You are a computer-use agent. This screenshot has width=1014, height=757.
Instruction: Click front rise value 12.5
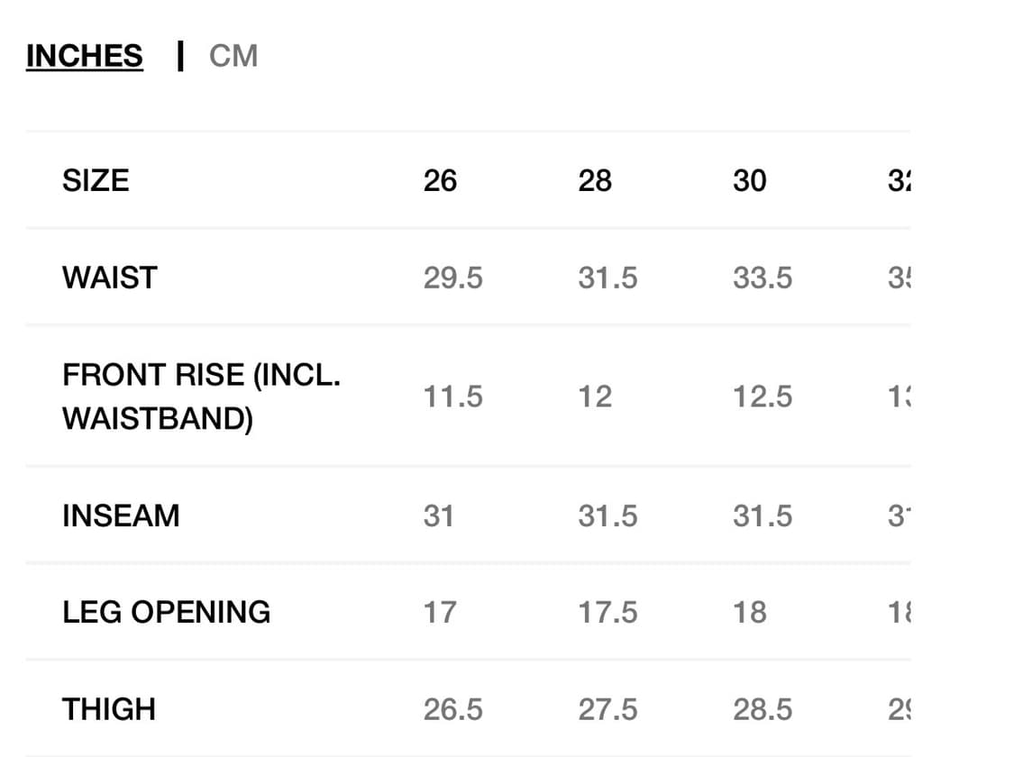pyautogui.click(x=763, y=397)
